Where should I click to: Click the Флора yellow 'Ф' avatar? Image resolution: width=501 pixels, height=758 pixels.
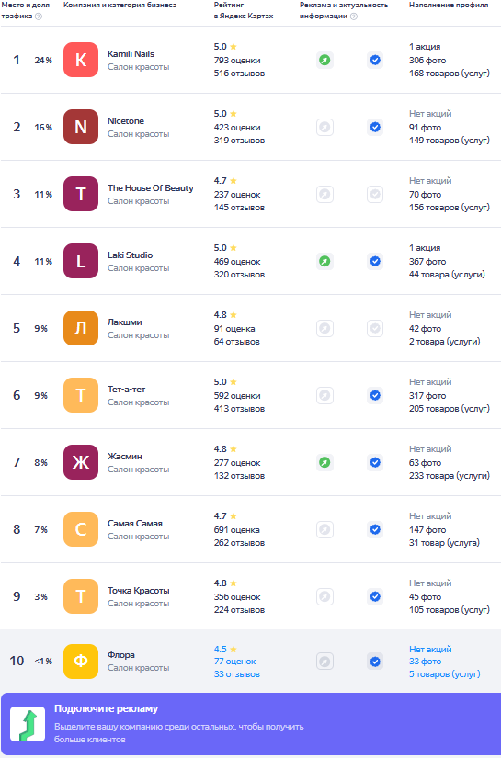point(81,662)
